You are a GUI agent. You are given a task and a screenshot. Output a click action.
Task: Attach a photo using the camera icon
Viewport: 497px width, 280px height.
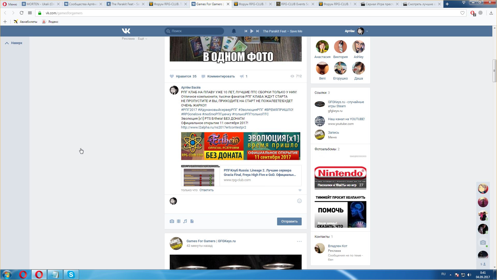172,221
